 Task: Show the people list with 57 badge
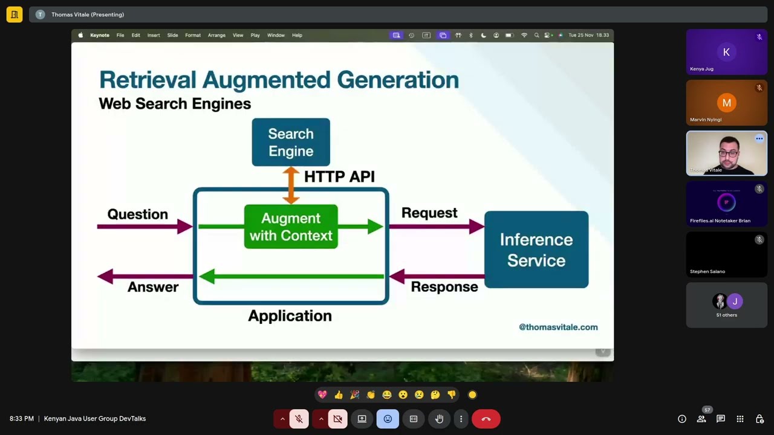click(x=701, y=418)
